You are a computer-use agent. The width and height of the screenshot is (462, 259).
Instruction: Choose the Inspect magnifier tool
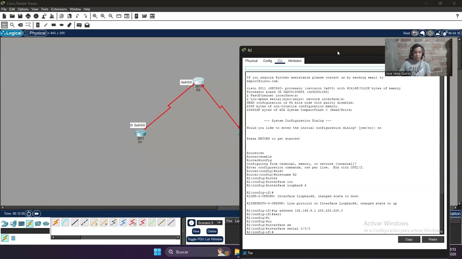click(x=12, y=25)
